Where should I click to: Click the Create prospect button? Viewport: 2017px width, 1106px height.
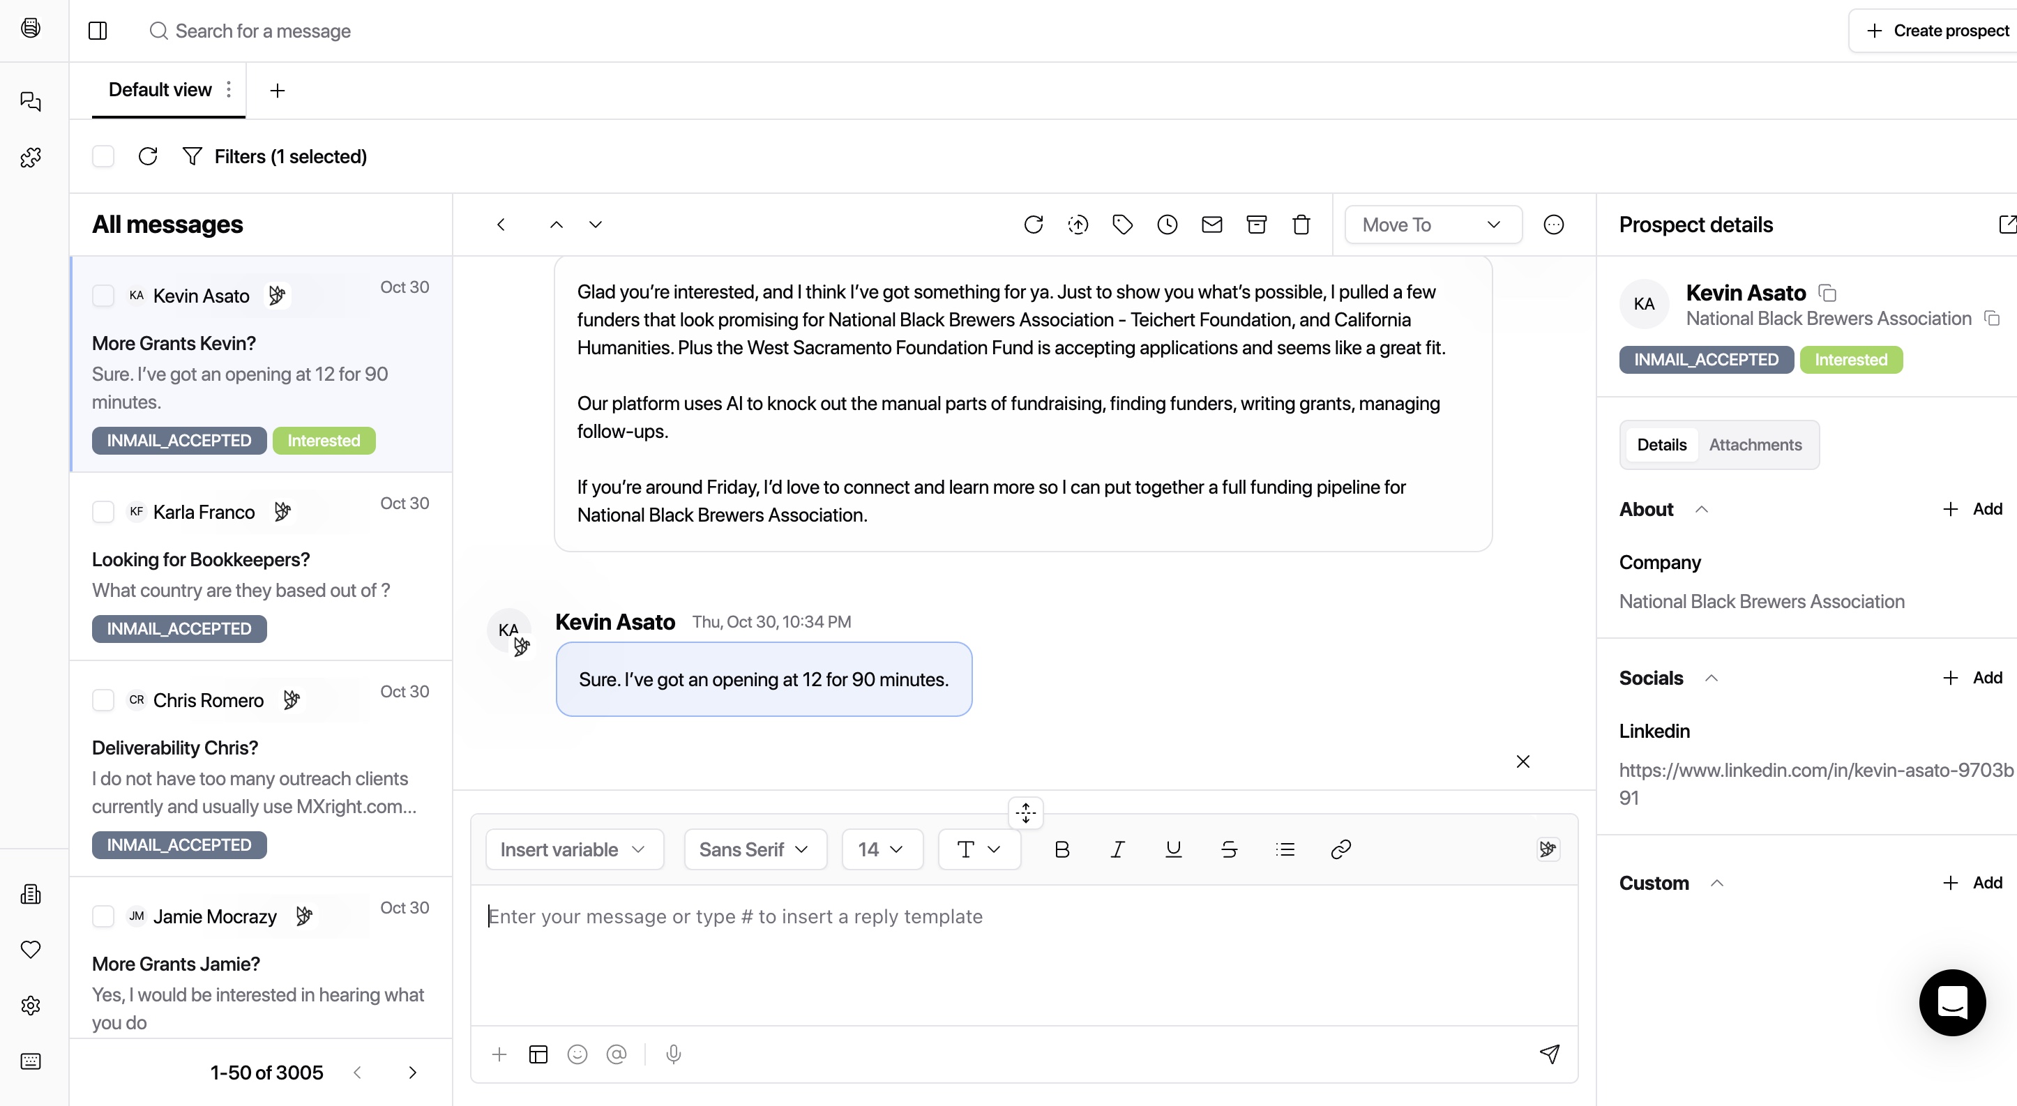1937,31
